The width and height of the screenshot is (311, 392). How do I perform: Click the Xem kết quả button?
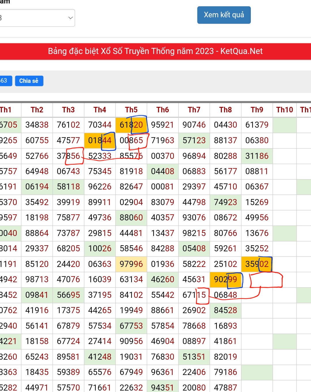pyautogui.click(x=224, y=15)
